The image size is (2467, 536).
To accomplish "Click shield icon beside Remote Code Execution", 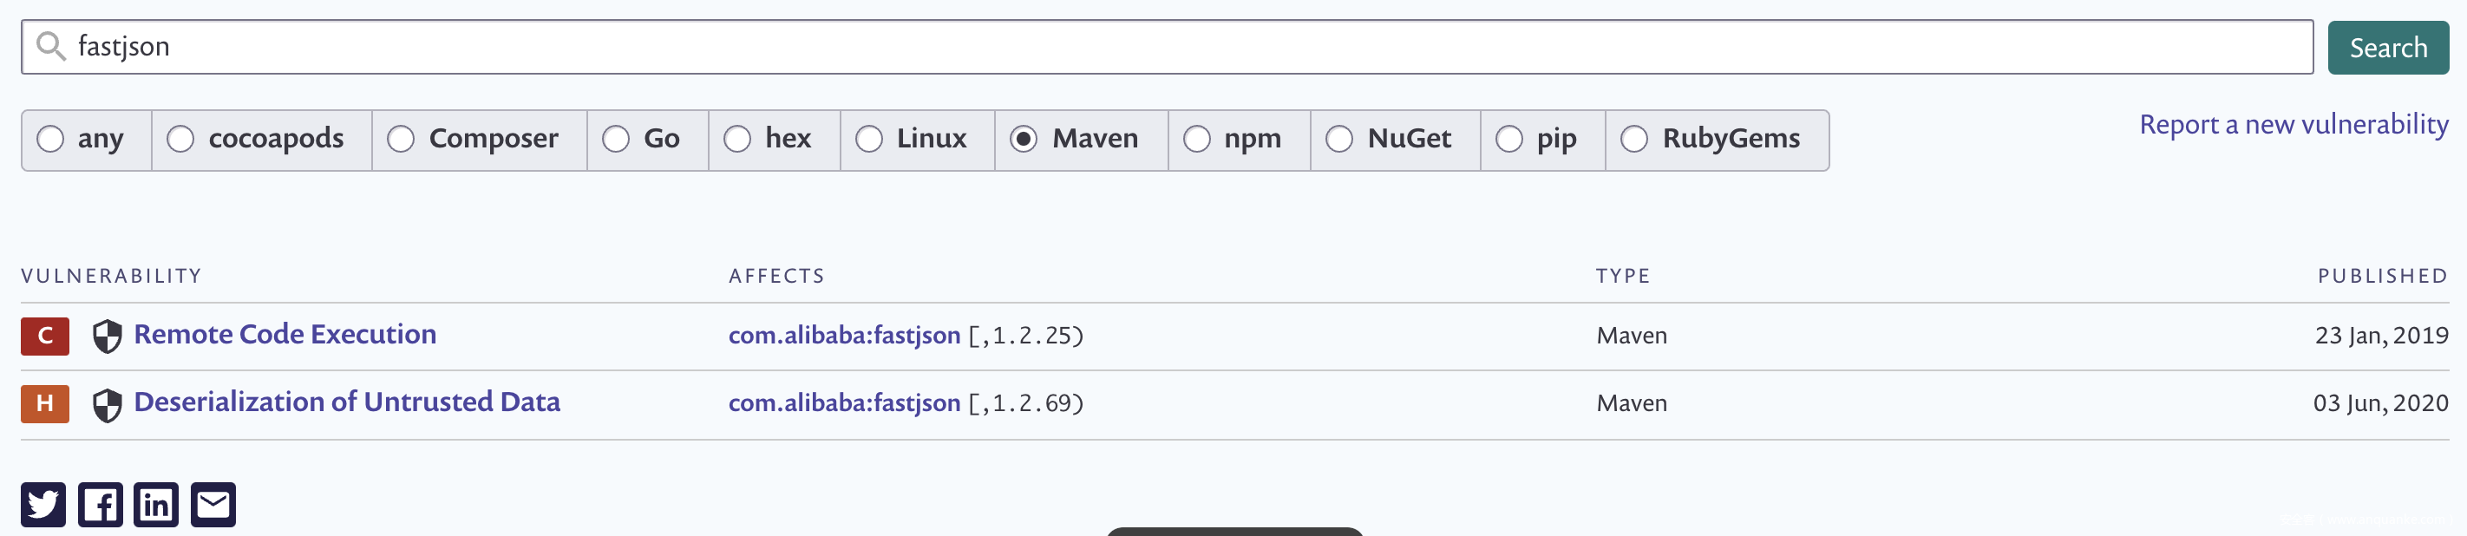I will pos(108,336).
